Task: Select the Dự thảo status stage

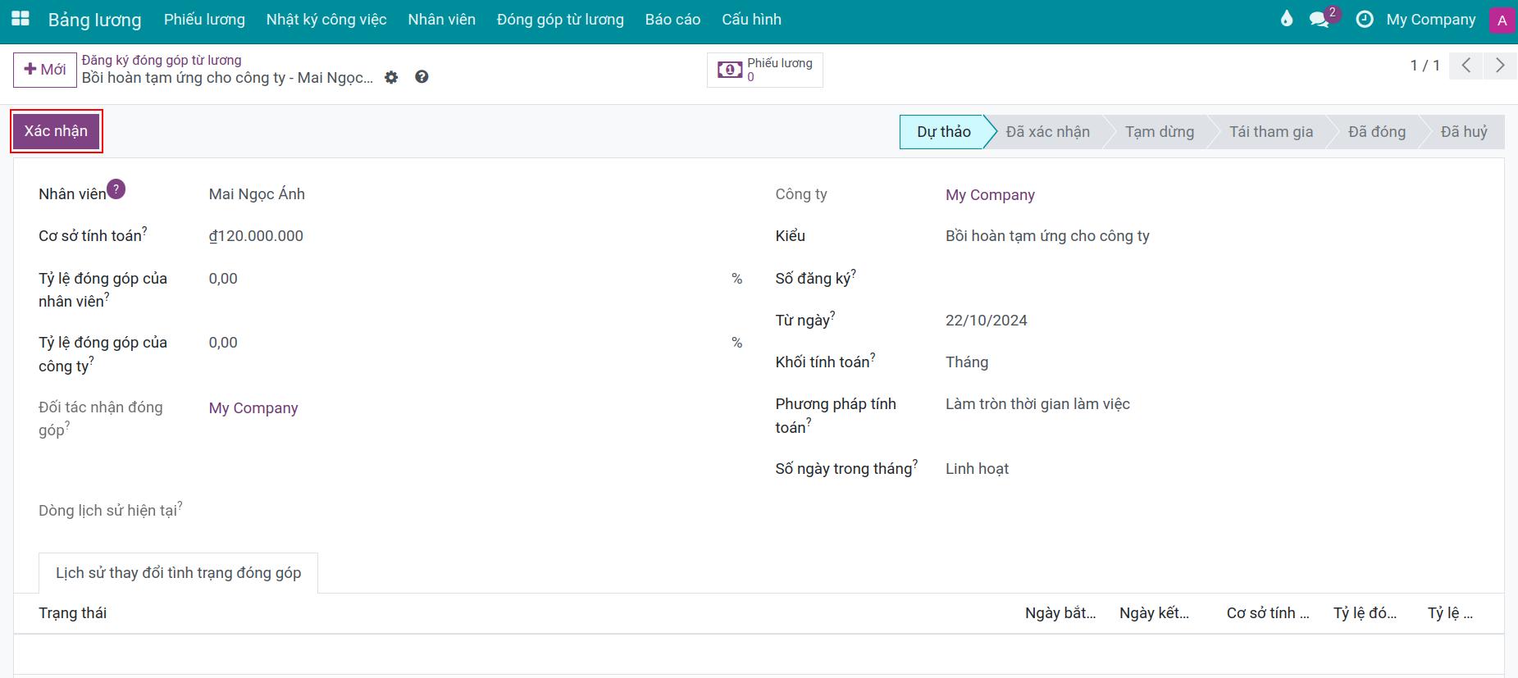Action: (943, 132)
